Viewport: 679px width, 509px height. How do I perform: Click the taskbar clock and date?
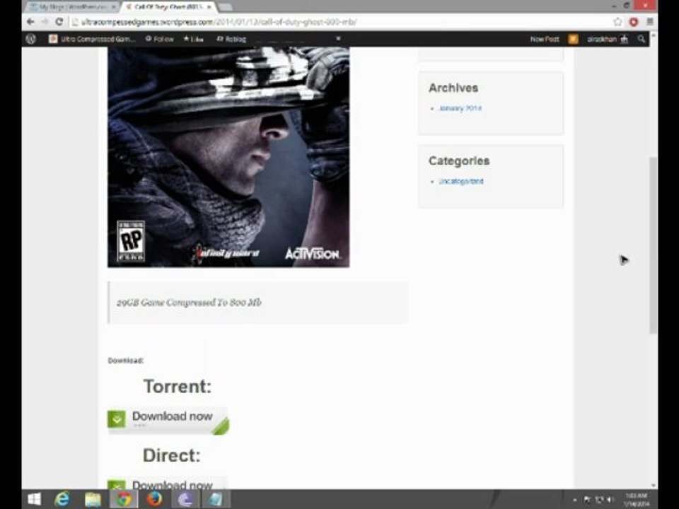637,500
